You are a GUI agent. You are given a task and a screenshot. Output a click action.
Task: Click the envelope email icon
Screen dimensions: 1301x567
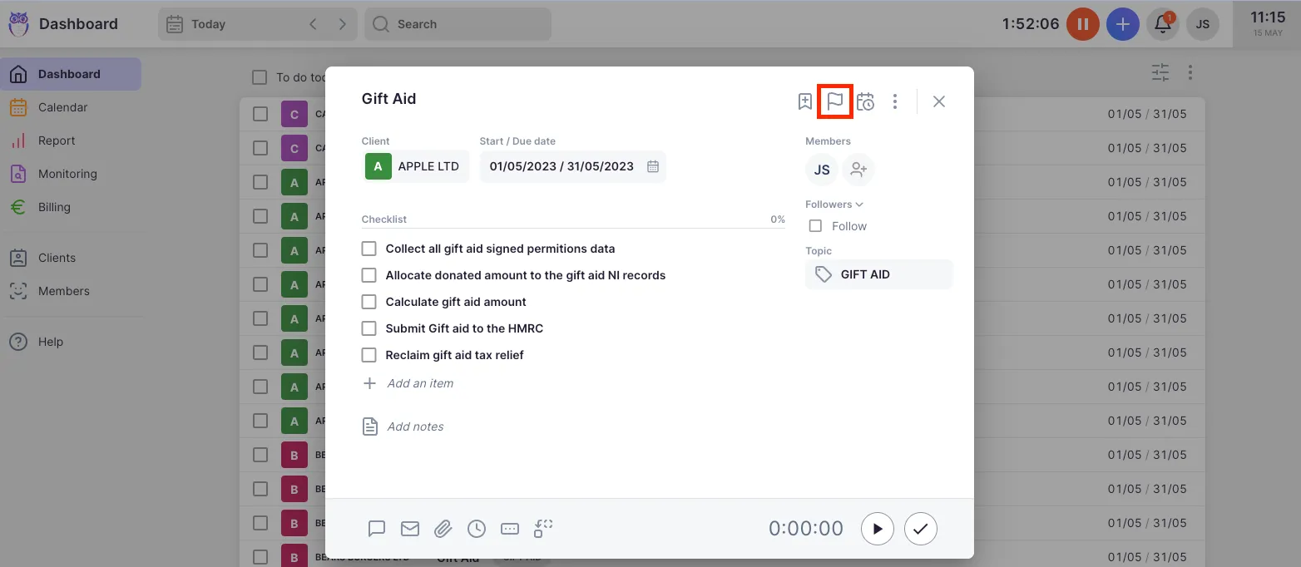coord(410,529)
